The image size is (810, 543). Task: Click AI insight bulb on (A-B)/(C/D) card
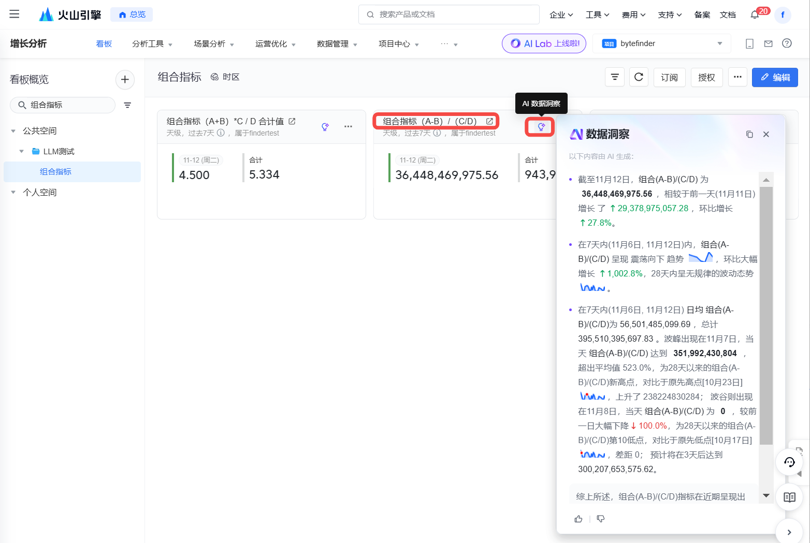[541, 127]
